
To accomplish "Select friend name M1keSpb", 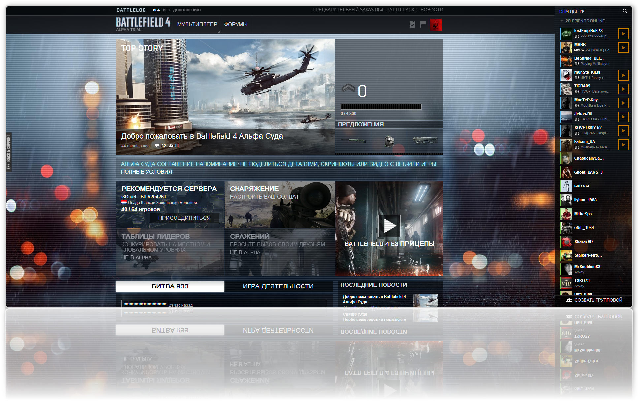I will 583,214.
